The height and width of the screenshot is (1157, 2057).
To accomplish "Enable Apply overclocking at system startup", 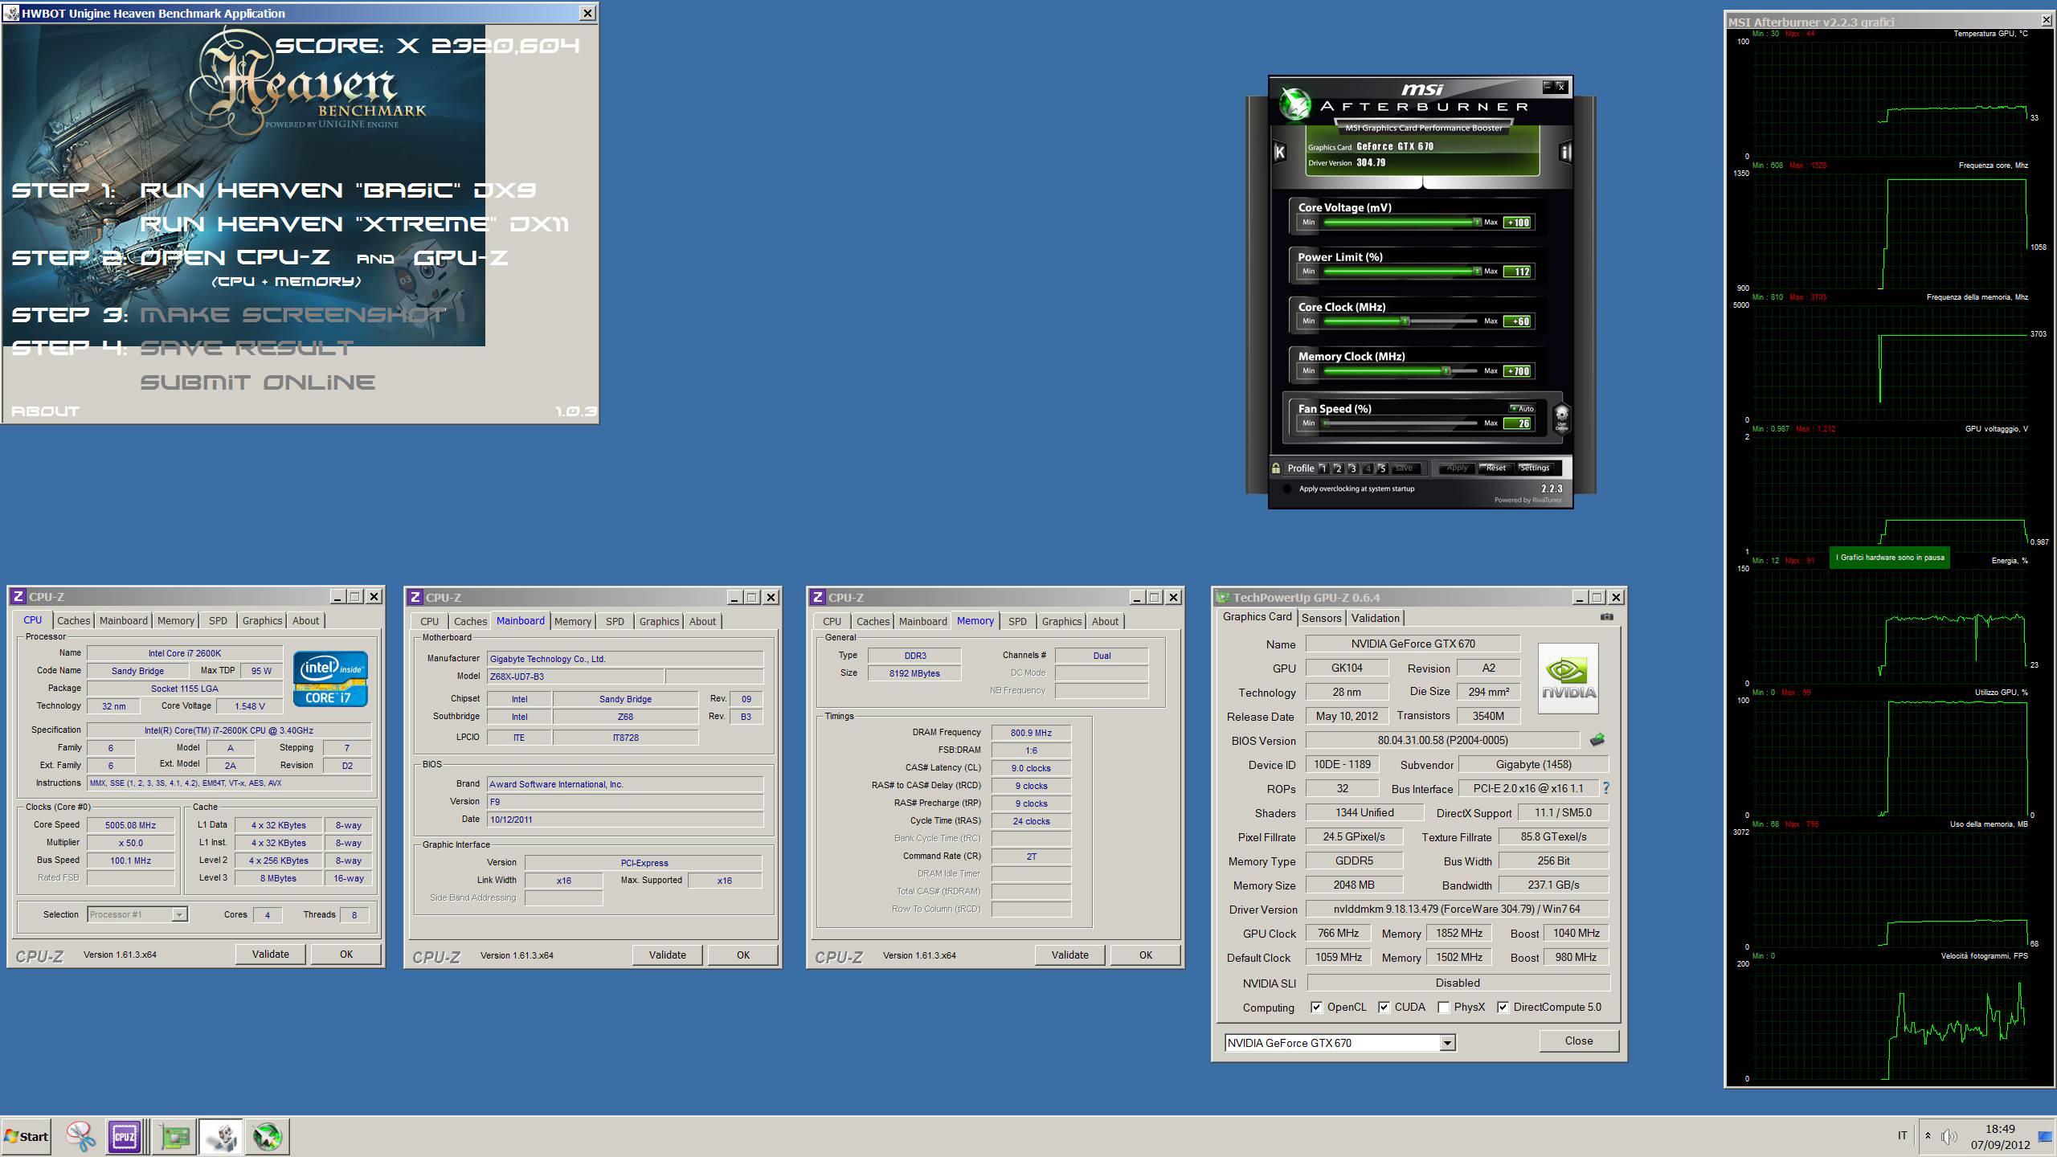I will pos(1287,489).
